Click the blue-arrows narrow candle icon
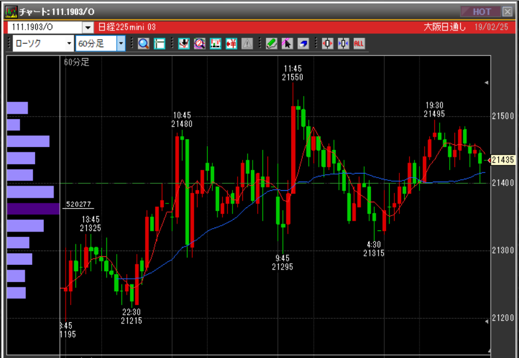The width and height of the screenshot is (519, 358). tap(344, 43)
